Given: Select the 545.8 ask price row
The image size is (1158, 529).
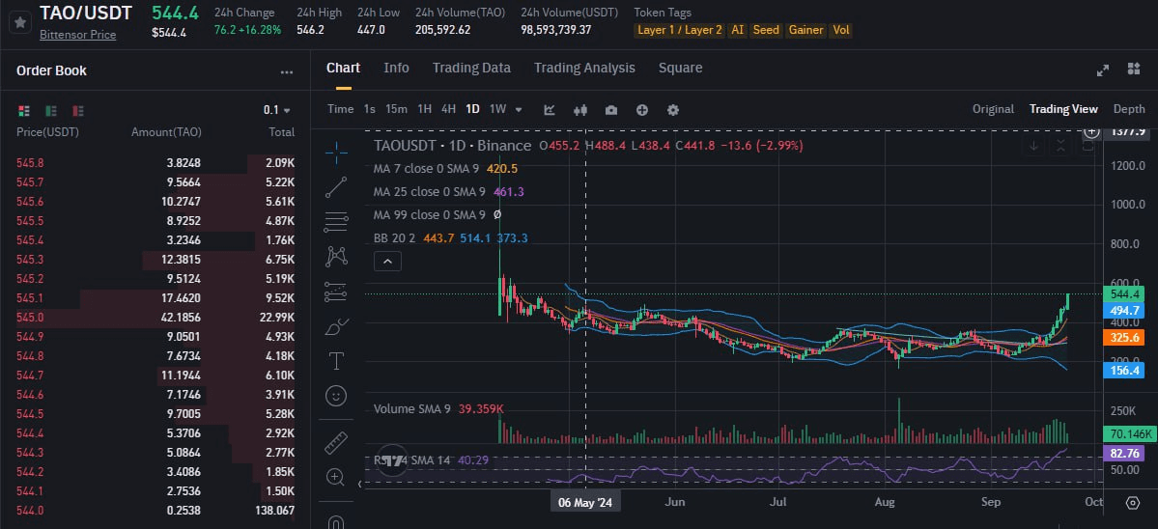Looking at the screenshot, I should click(155, 162).
